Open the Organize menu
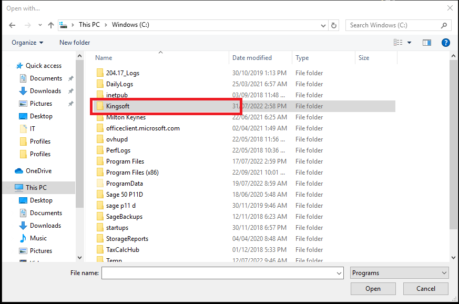Image resolution: width=459 pixels, height=304 pixels. (27, 43)
